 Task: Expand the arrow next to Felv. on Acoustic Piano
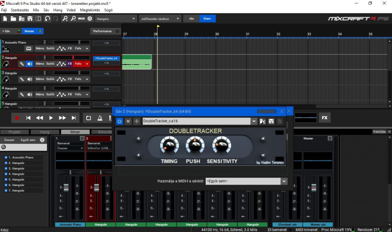[87, 48]
